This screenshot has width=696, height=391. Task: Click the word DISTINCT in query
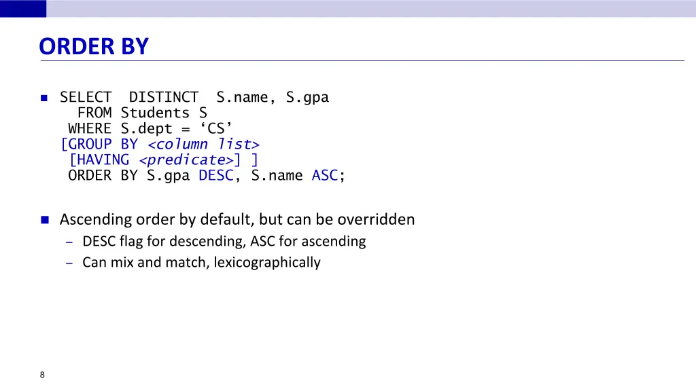(x=164, y=97)
